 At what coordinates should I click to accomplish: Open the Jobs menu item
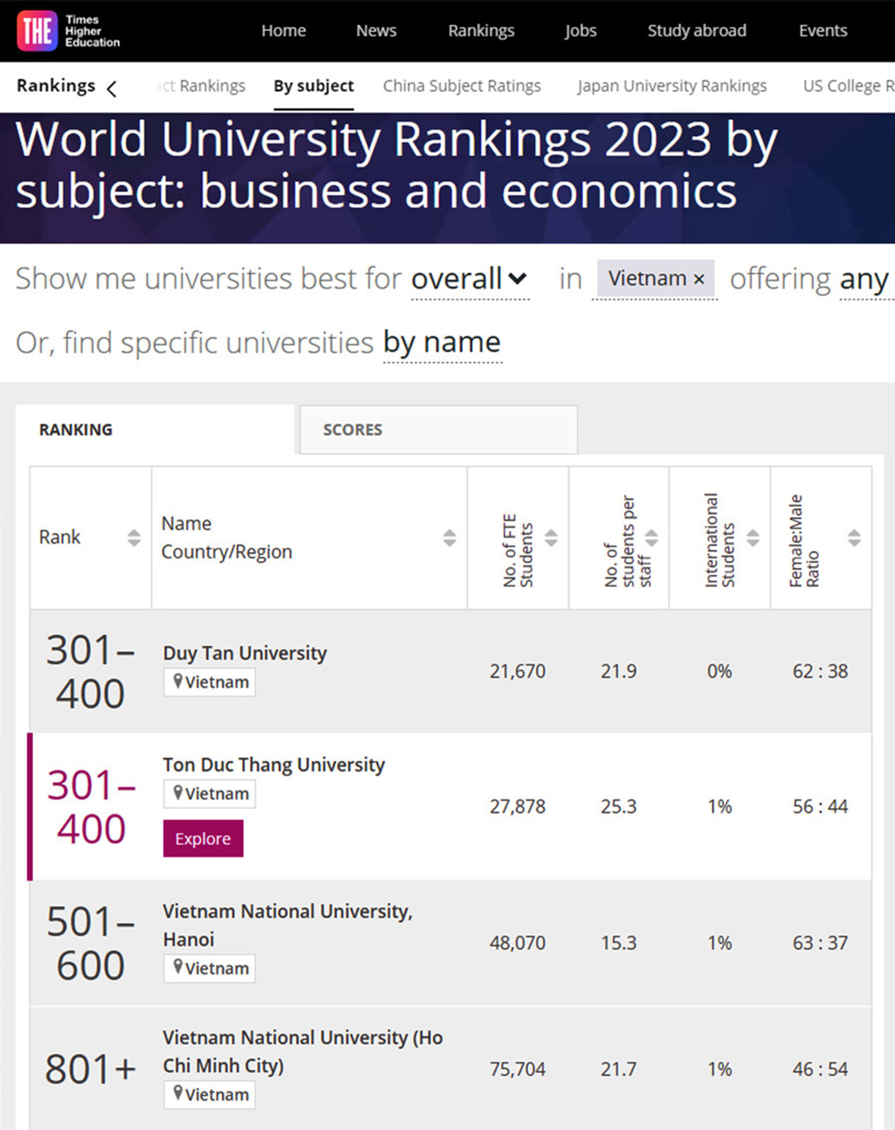click(x=580, y=31)
